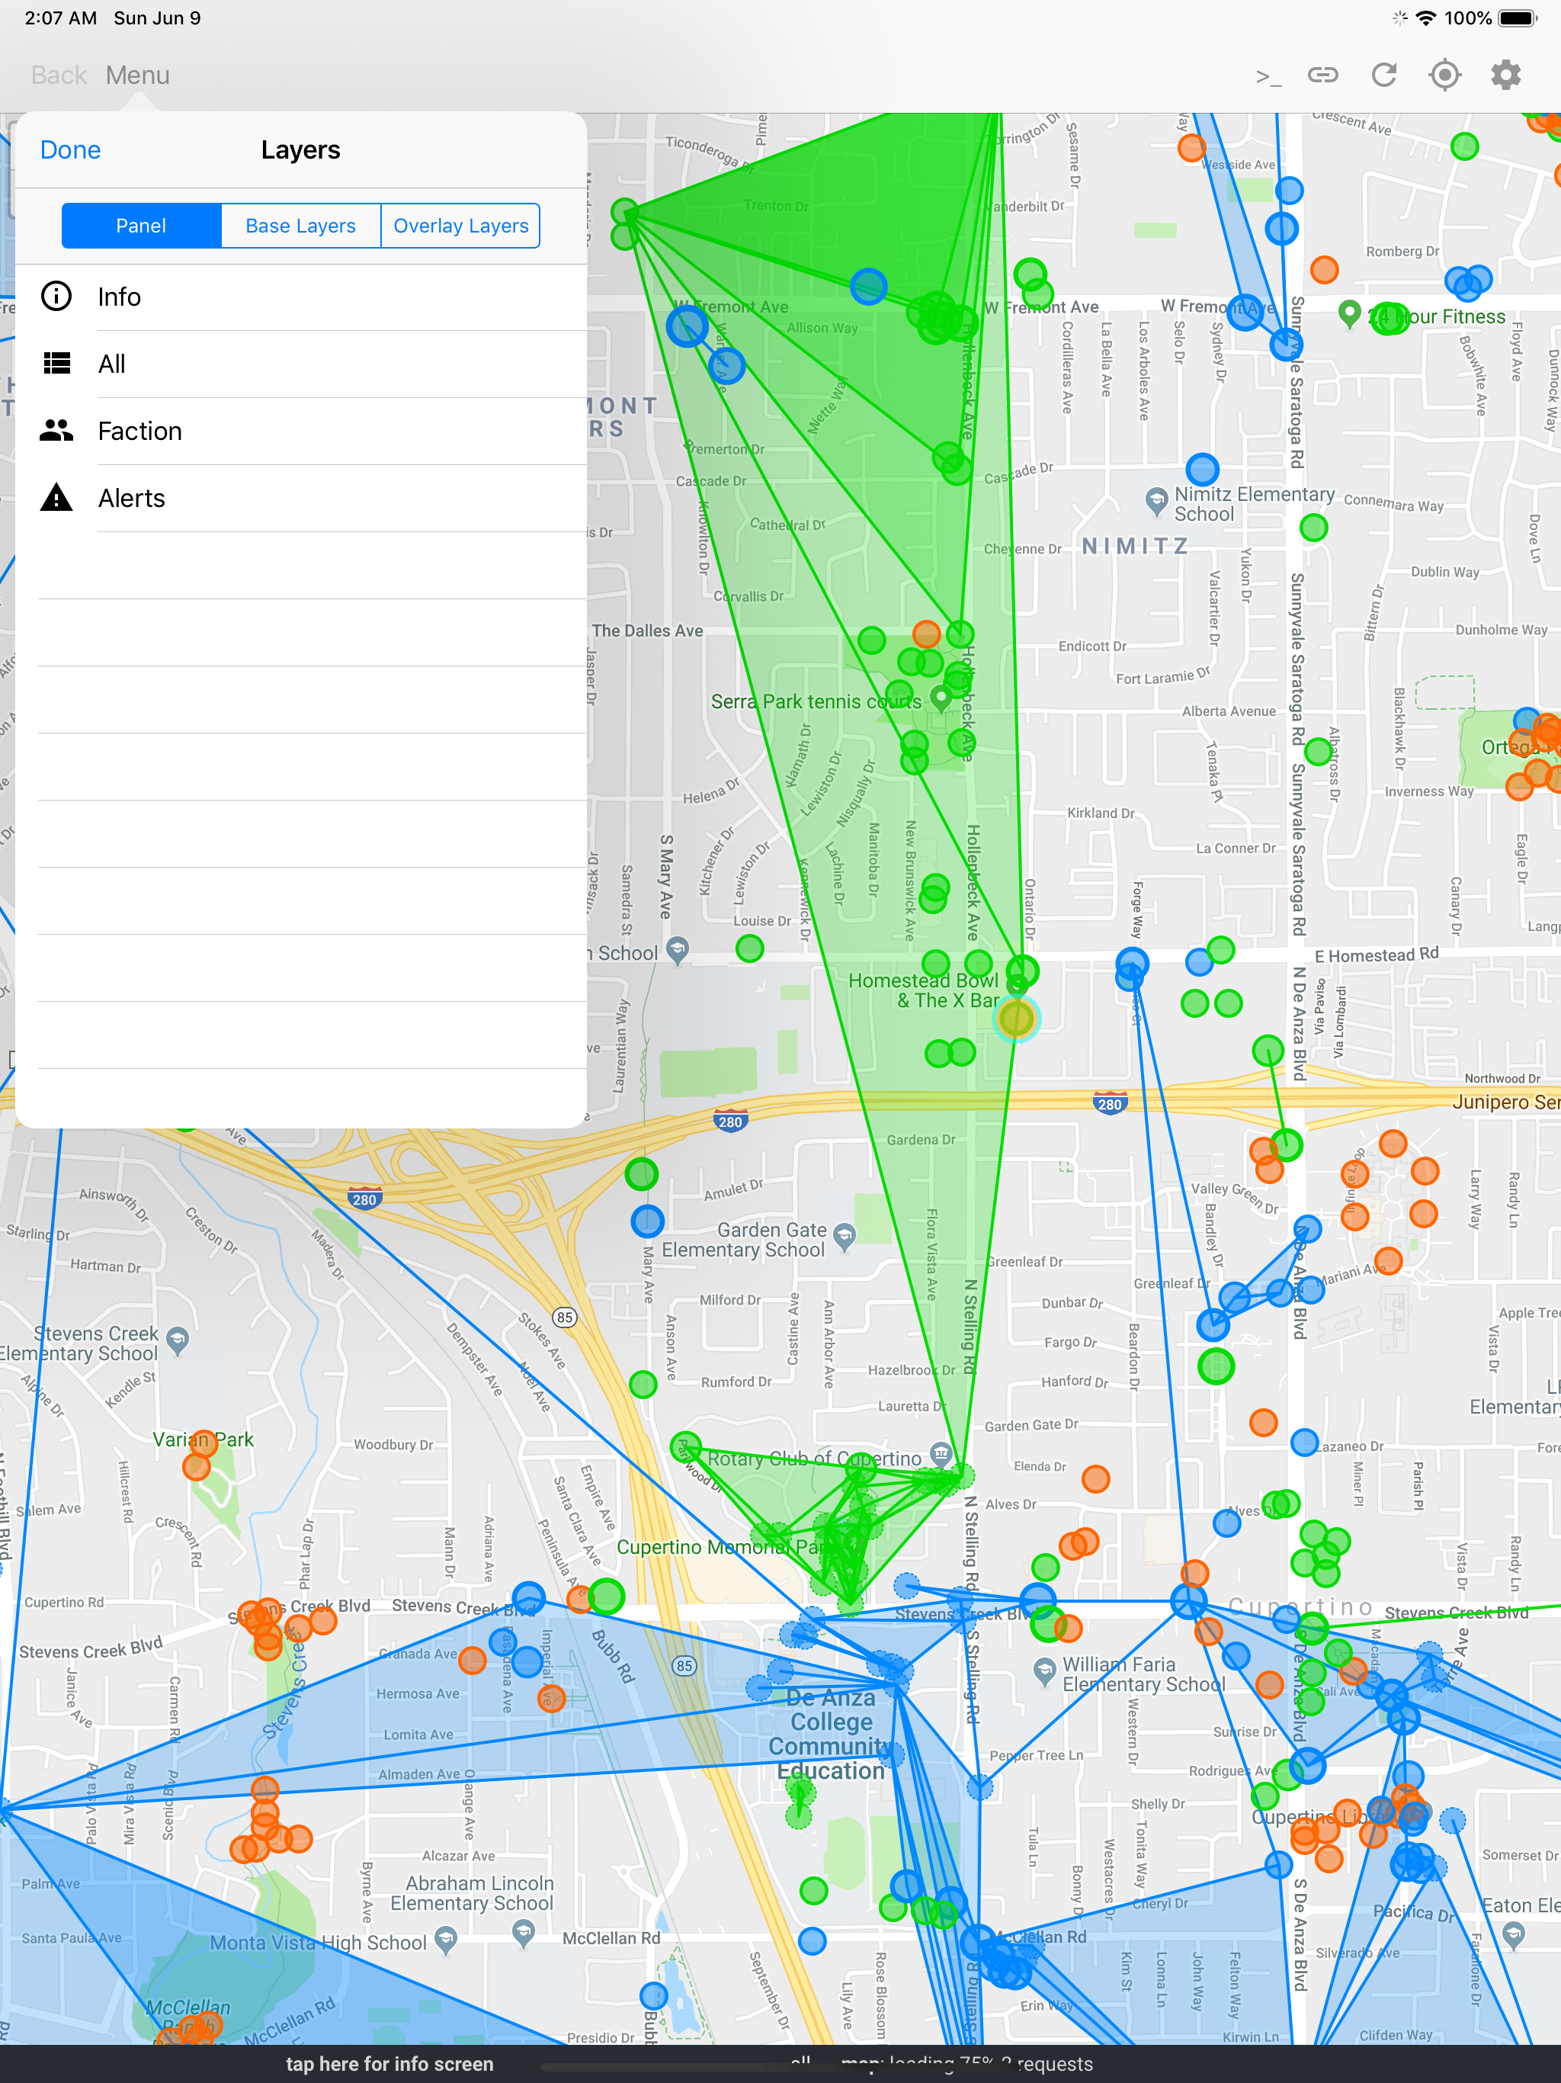1561x2083 pixels.
Task: Tap 'tap here for info screen'
Action: coord(389,2064)
